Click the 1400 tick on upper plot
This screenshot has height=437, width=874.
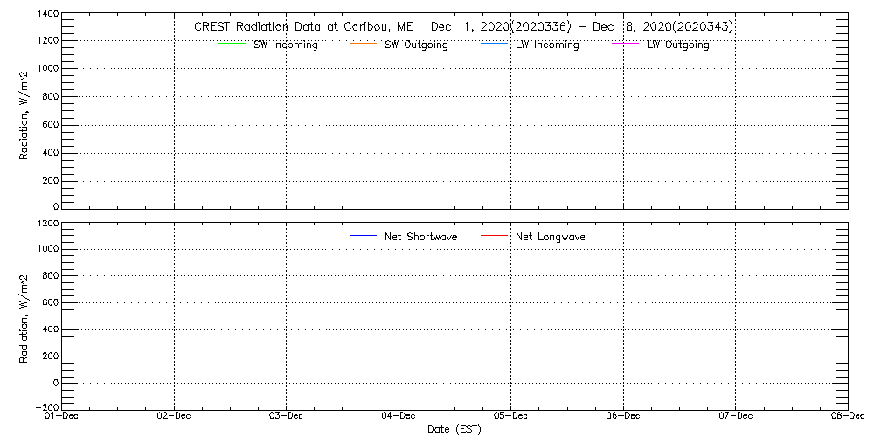point(48,15)
